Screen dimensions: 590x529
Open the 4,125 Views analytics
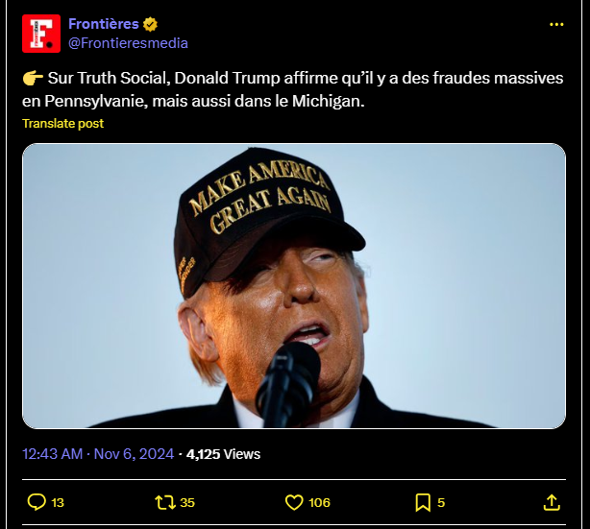(223, 453)
